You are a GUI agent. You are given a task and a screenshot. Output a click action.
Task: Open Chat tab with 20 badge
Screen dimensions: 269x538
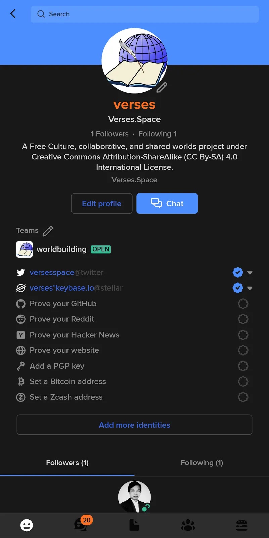pyautogui.click(x=81, y=524)
